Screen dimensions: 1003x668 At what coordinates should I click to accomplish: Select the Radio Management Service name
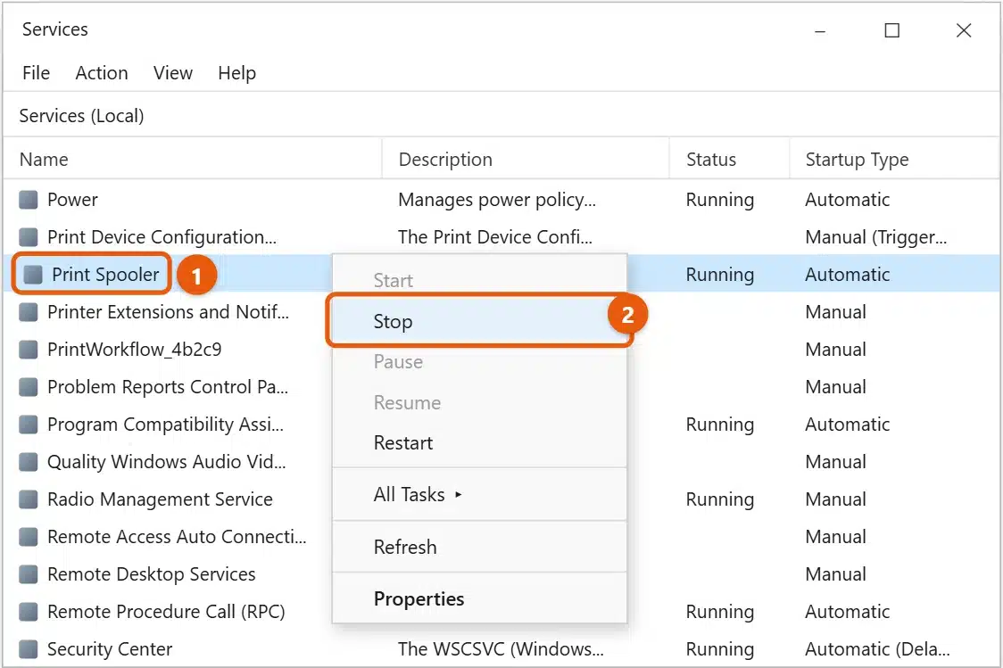(160, 499)
